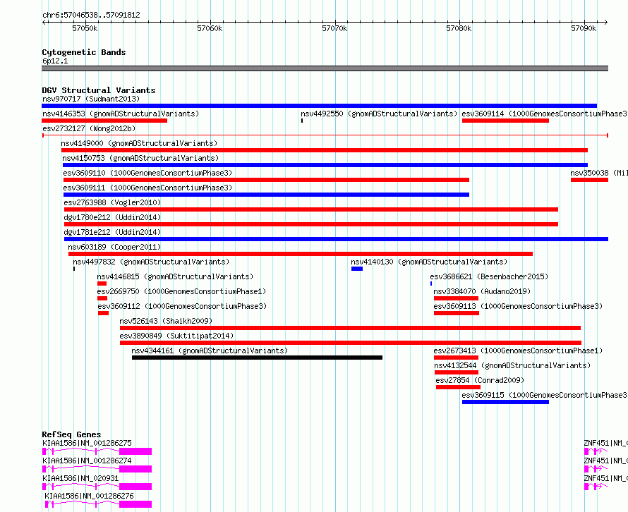Click the chr6:57046538..57091812 coordinate text
This screenshot has height=512, width=628.
point(91,15)
